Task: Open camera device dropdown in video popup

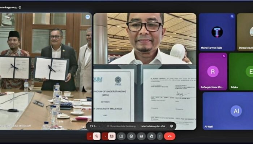Action: (x=95, y=126)
